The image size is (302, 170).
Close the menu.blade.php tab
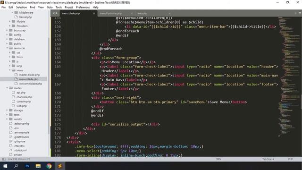pos(94,14)
